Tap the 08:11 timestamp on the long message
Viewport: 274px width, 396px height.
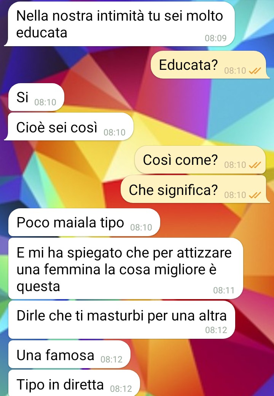click(x=224, y=290)
